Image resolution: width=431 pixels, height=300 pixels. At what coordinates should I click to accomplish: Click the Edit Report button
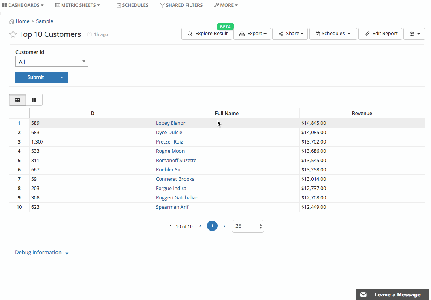pyautogui.click(x=380, y=34)
